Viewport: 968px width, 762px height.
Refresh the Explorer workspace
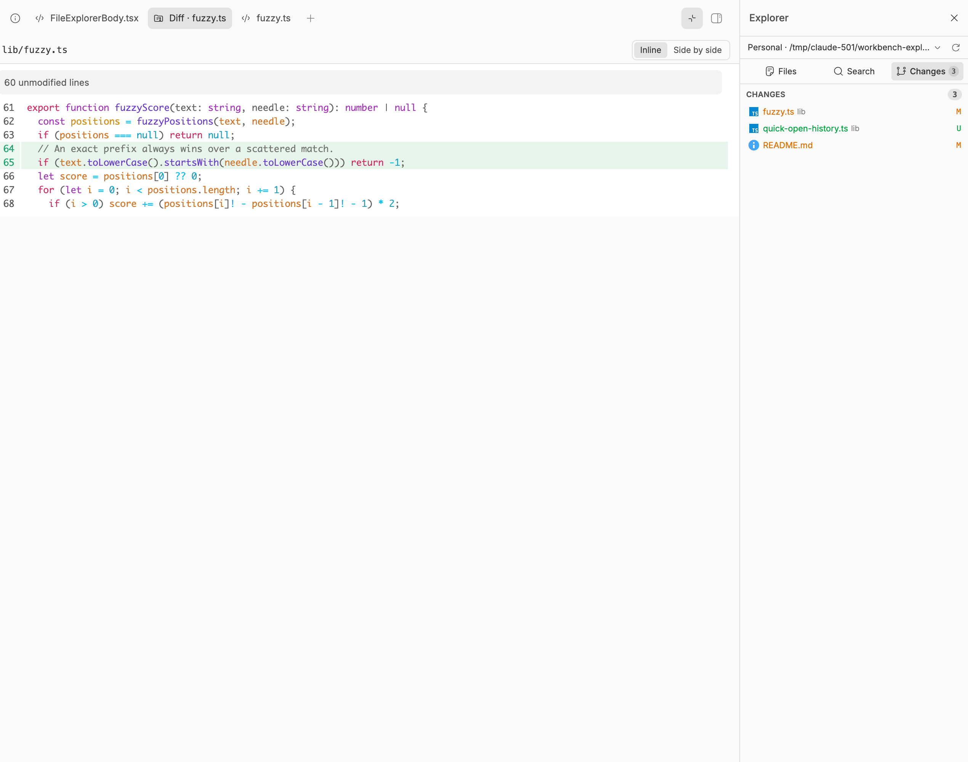point(955,47)
